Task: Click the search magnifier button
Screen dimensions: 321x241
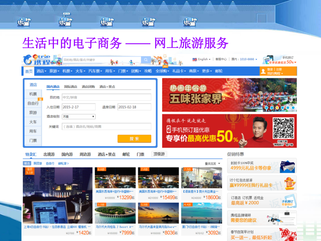Action: [x=146, y=60]
